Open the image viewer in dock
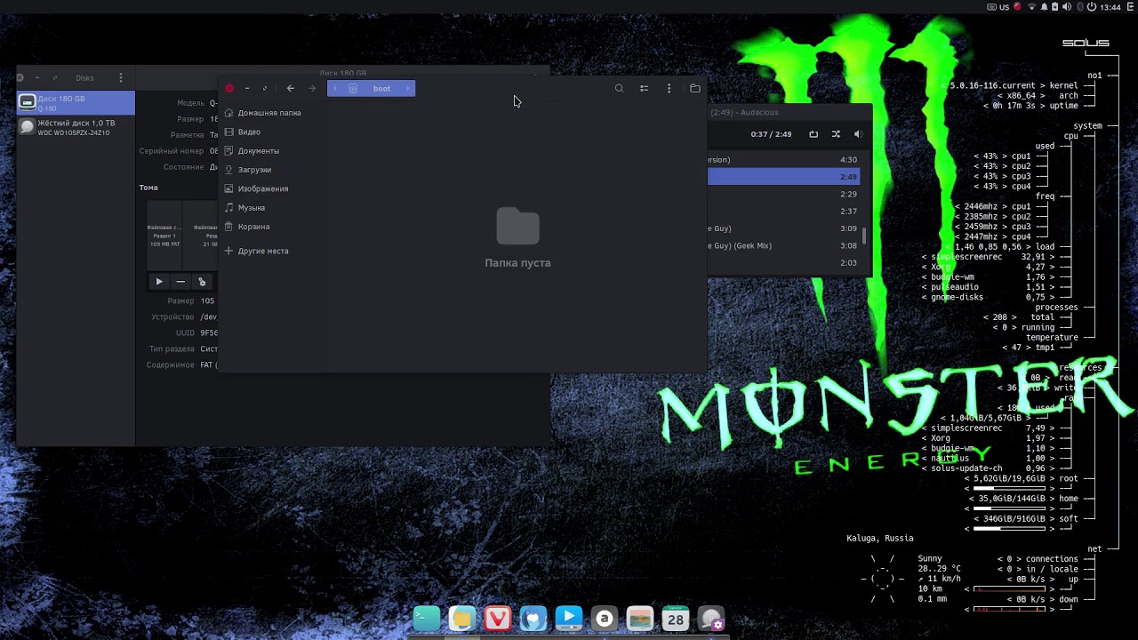This screenshot has height=640, width=1138. click(x=640, y=619)
